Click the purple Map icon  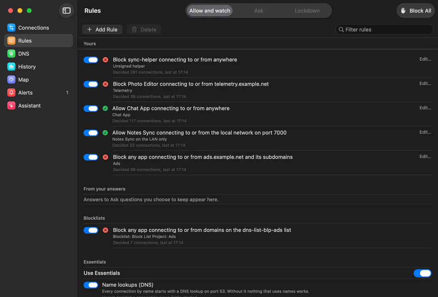11,80
